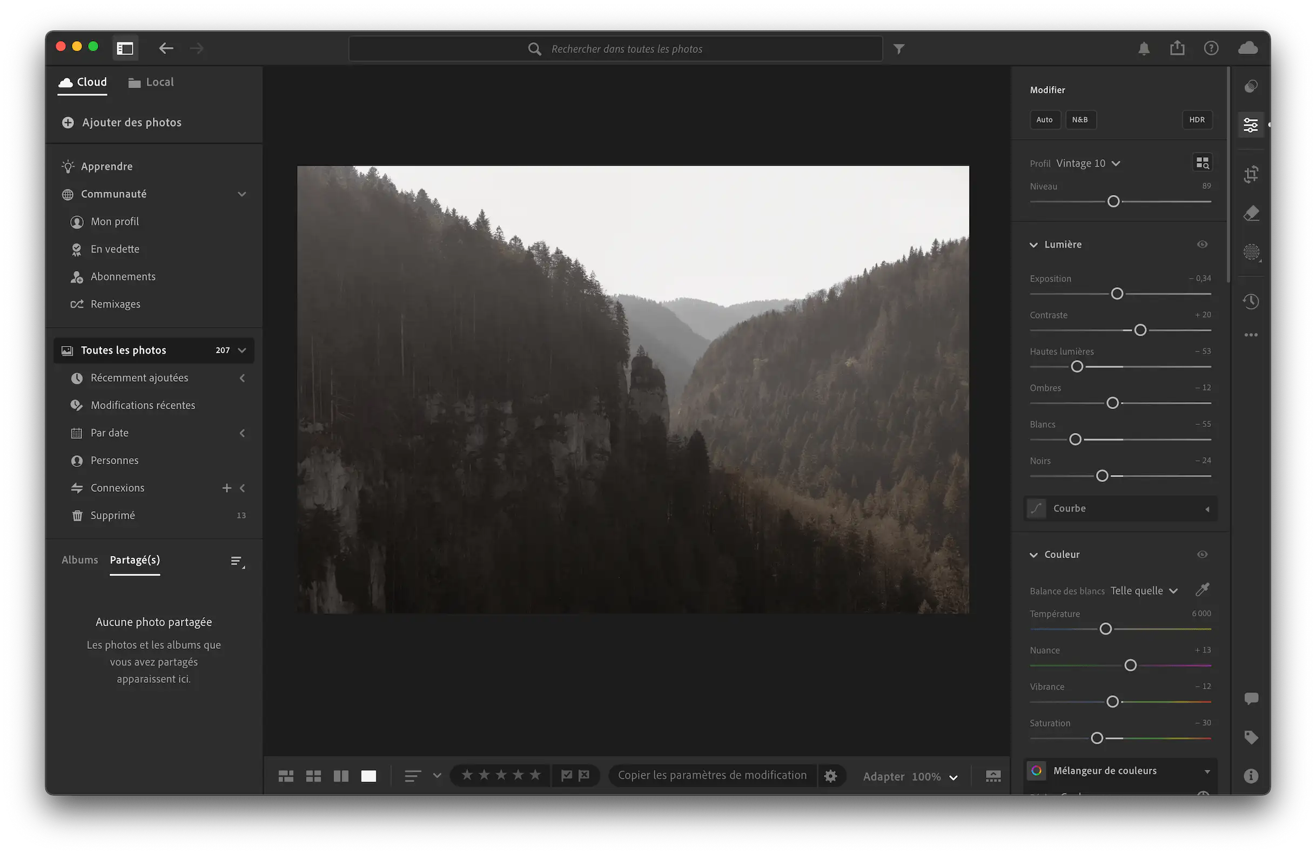The width and height of the screenshot is (1316, 855).
Task: Open the Profil Vintage 10 dropdown
Action: coord(1087,163)
